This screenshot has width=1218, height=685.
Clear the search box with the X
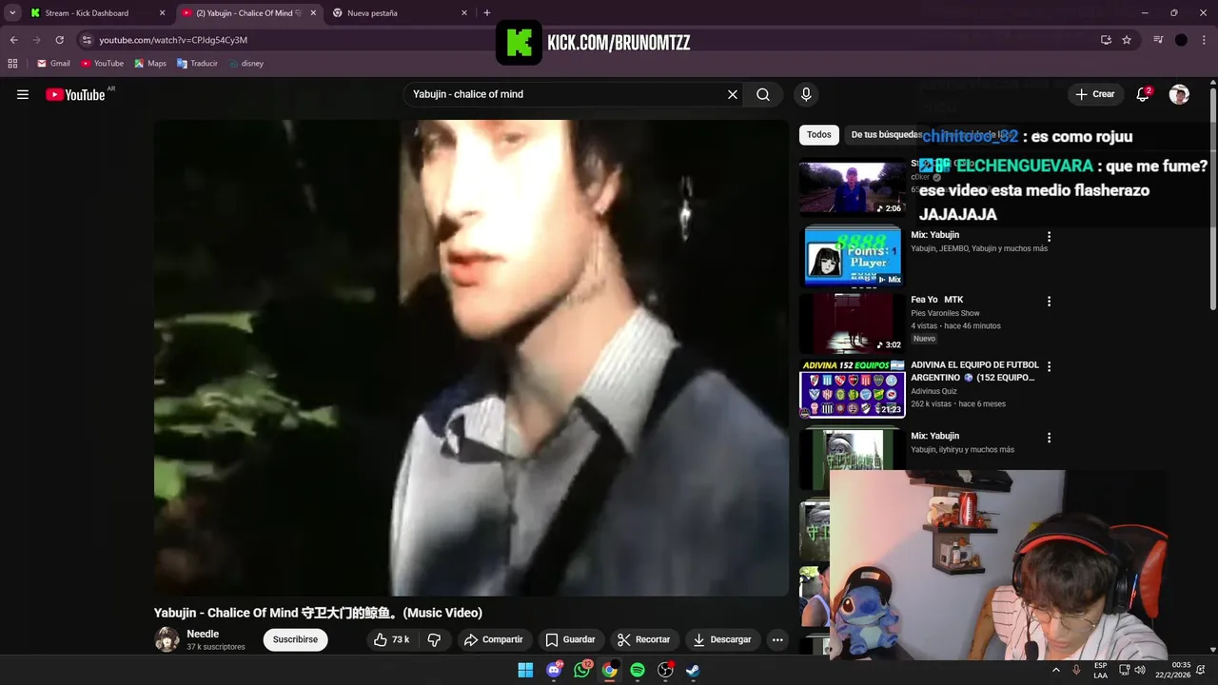click(x=733, y=94)
